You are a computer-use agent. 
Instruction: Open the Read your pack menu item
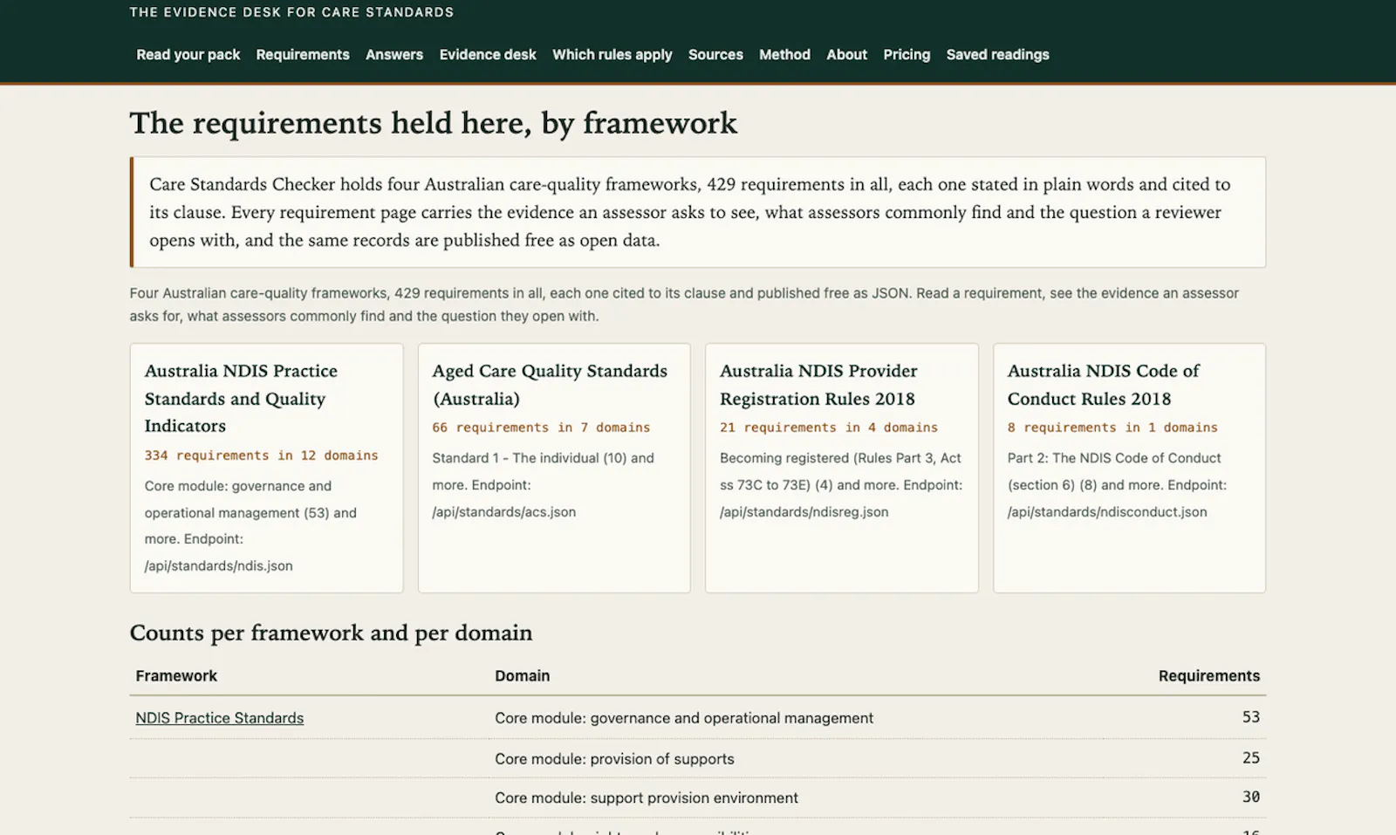[x=188, y=54]
